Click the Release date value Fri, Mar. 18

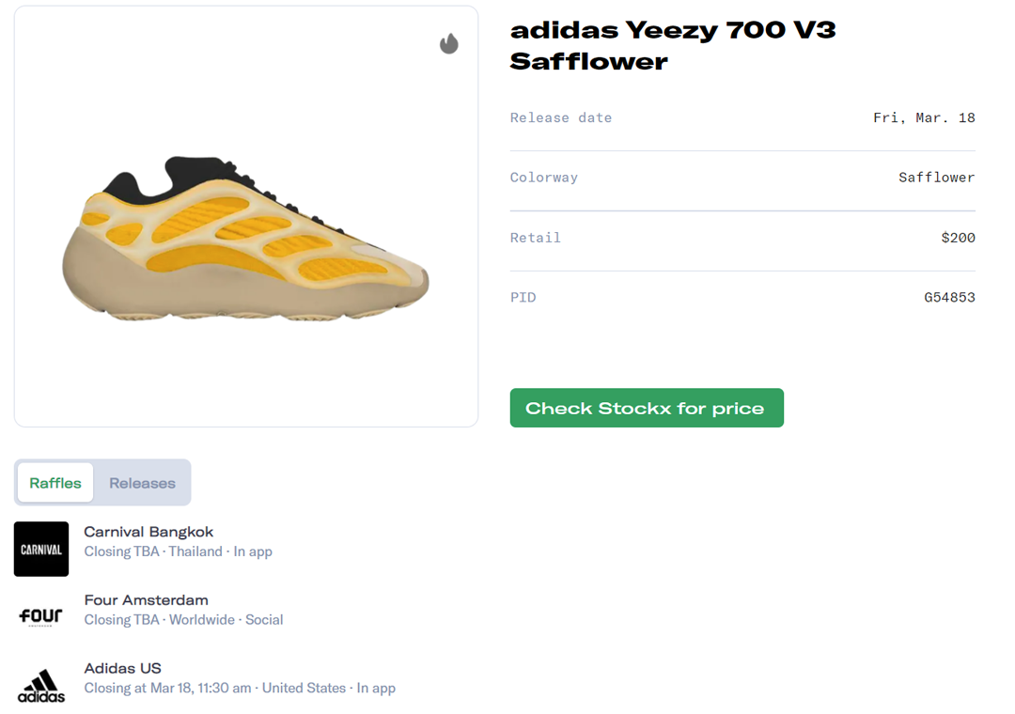(x=924, y=117)
